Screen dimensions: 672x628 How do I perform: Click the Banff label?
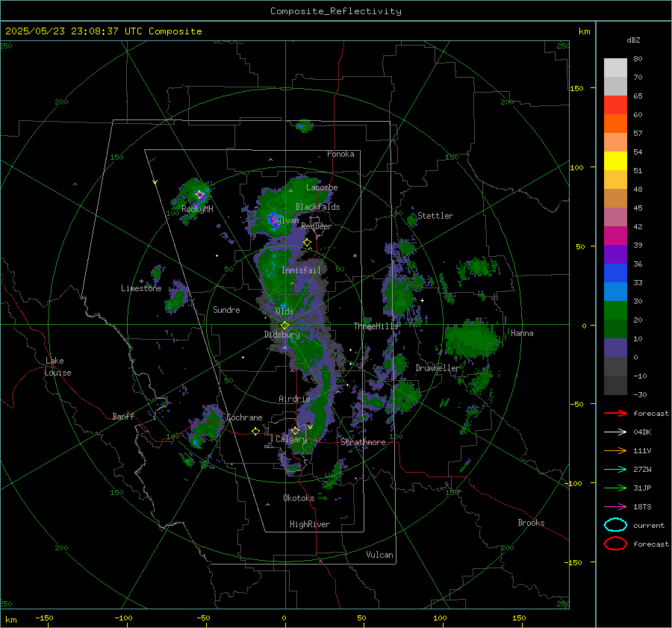[x=123, y=416]
